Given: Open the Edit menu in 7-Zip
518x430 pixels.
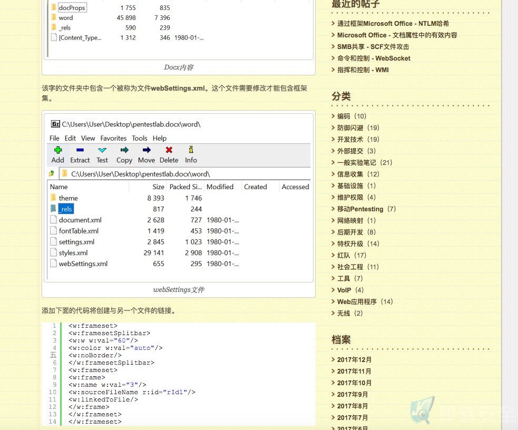Looking at the screenshot, I should (x=70, y=138).
